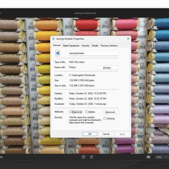Click the 'Photos' opens-with app name
169x169 pixels.
click(x=72, y=67)
